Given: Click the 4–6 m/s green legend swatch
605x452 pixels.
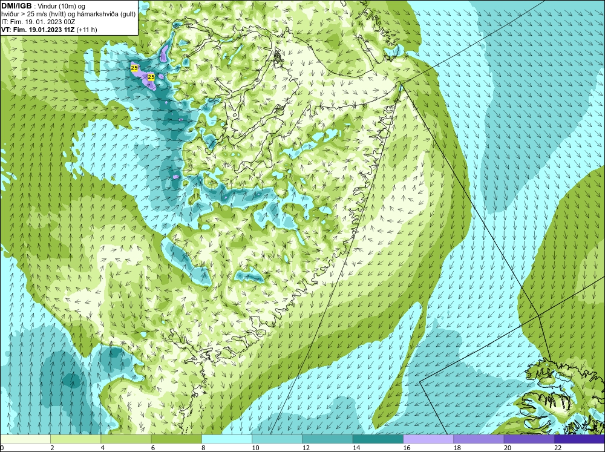Looking at the screenshot, I should [x=126, y=439].
